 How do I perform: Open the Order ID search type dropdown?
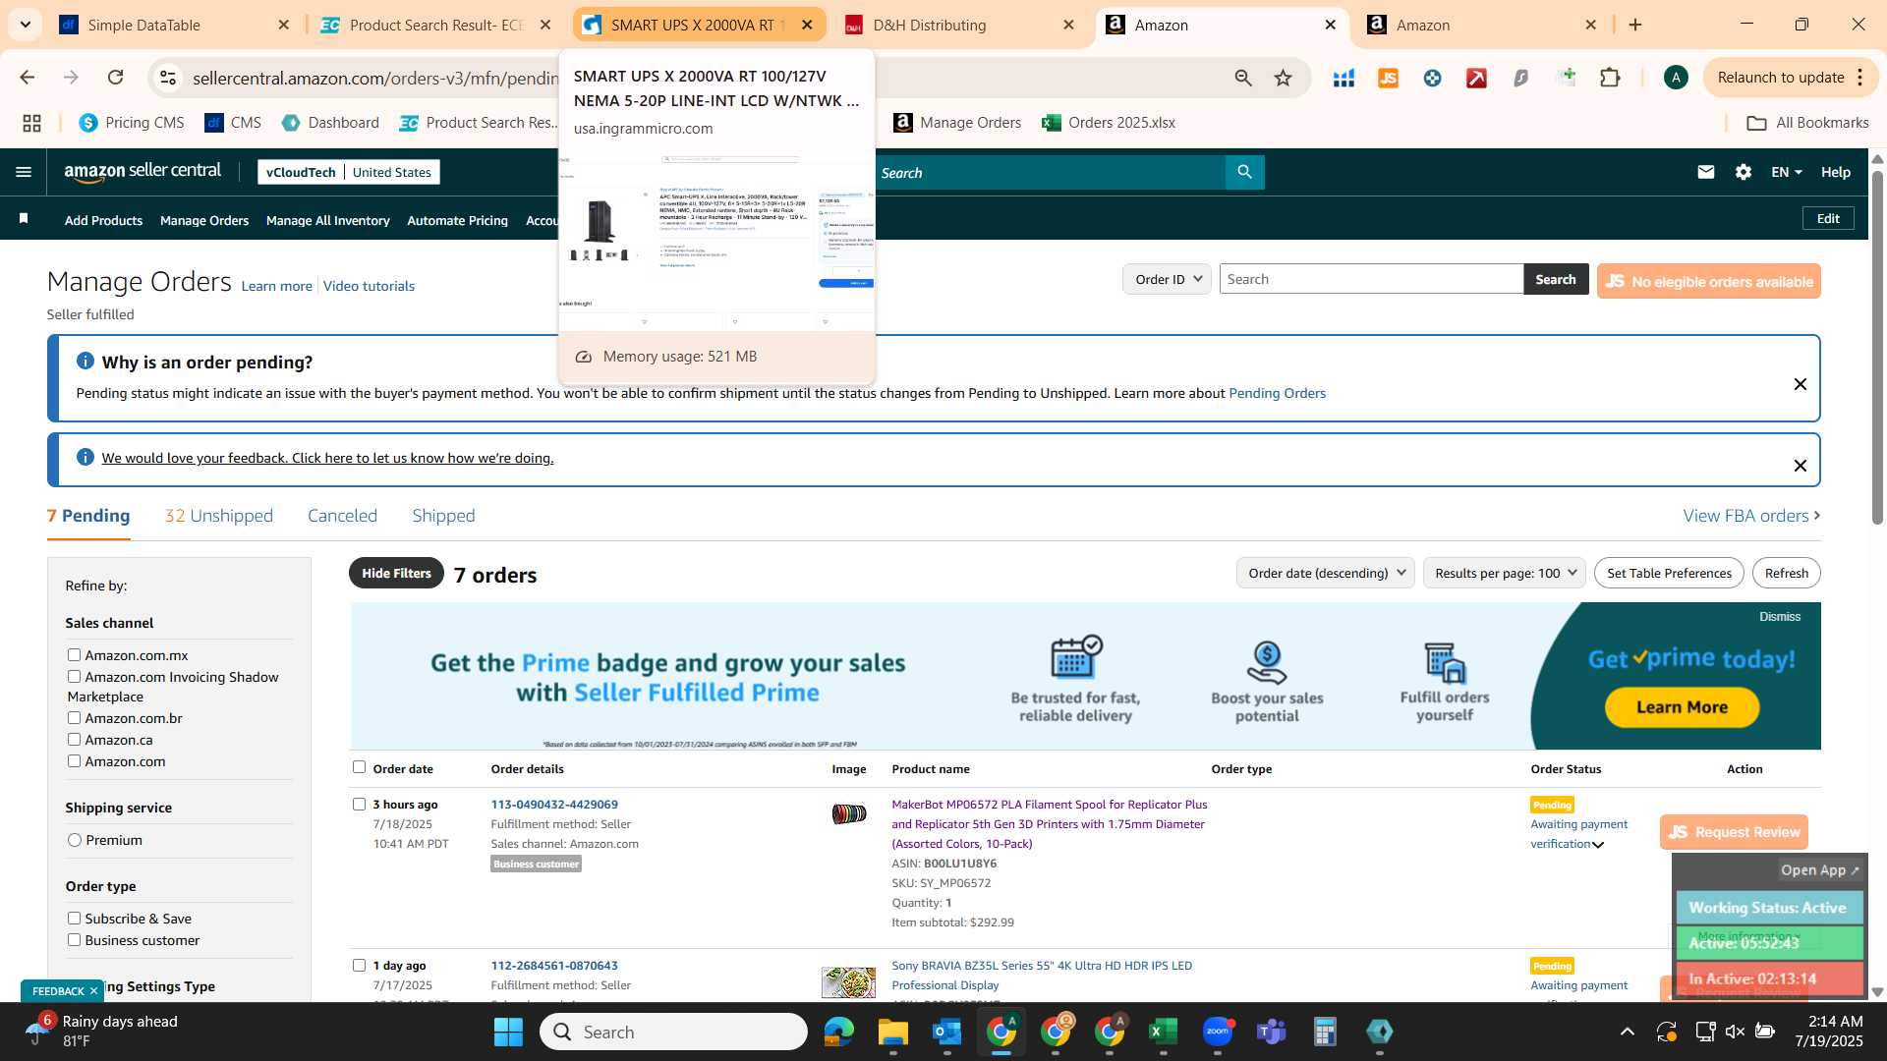(x=1168, y=279)
